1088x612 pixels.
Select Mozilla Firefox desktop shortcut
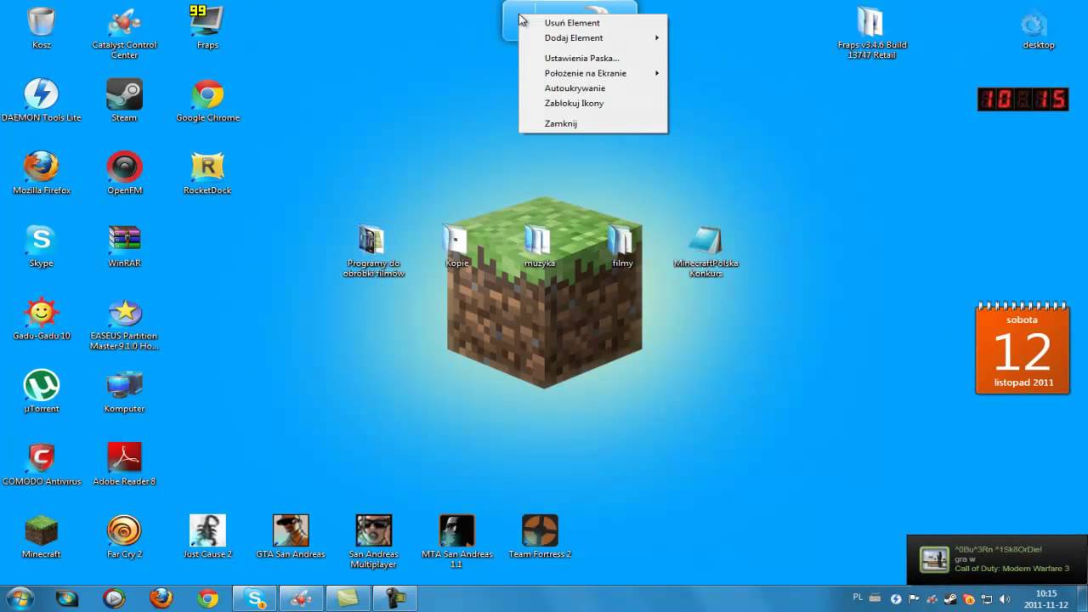pyautogui.click(x=41, y=173)
